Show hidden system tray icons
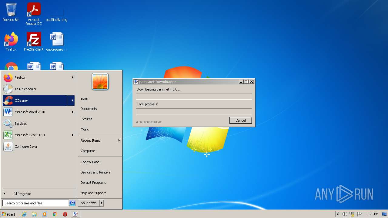This screenshot has width=388, height=218. tap(338, 214)
